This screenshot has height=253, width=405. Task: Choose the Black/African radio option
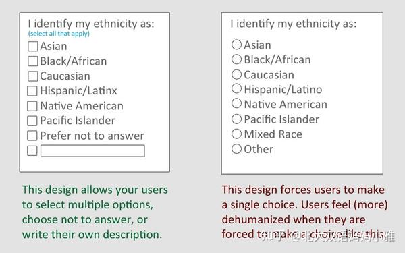[236, 59]
